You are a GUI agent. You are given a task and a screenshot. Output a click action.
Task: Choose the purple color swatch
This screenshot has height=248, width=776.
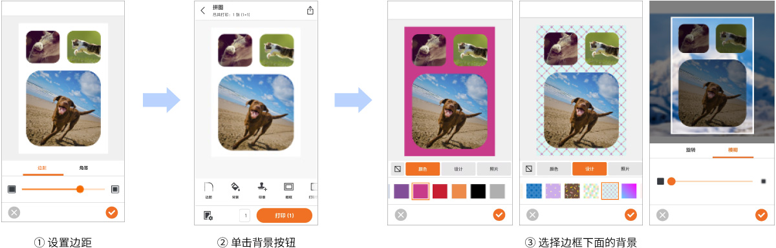[401, 191]
